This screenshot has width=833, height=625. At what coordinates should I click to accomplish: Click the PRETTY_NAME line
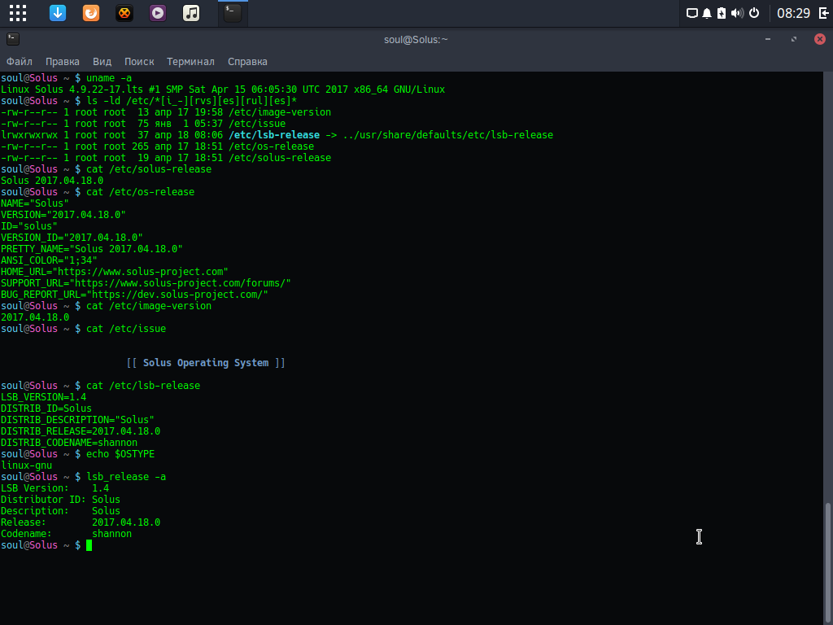(92, 249)
